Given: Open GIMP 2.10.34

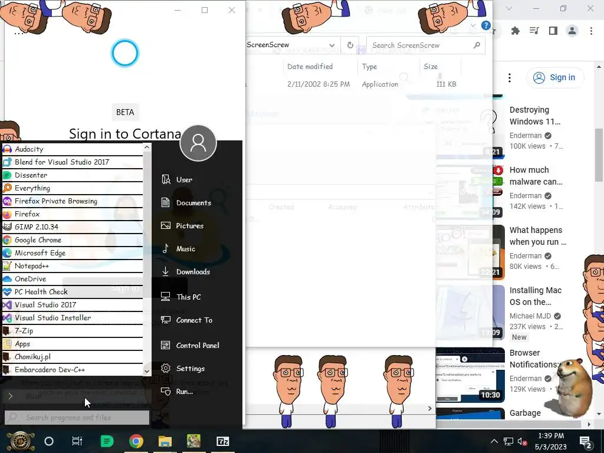Looking at the screenshot, I should (73, 227).
